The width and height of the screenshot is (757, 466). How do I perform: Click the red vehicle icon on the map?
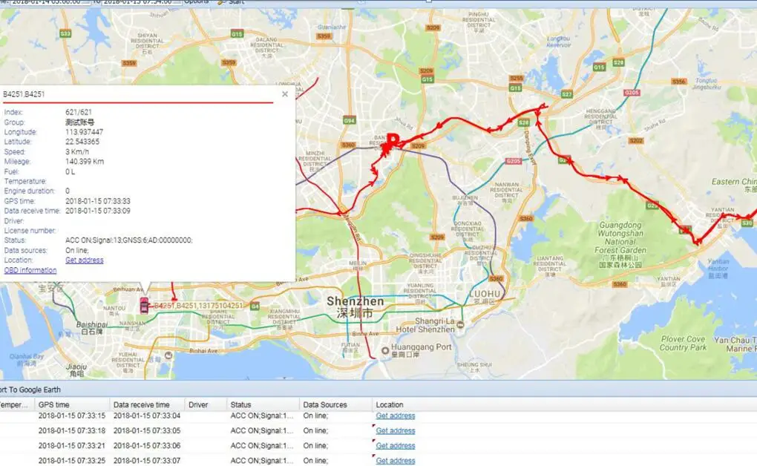(x=143, y=305)
